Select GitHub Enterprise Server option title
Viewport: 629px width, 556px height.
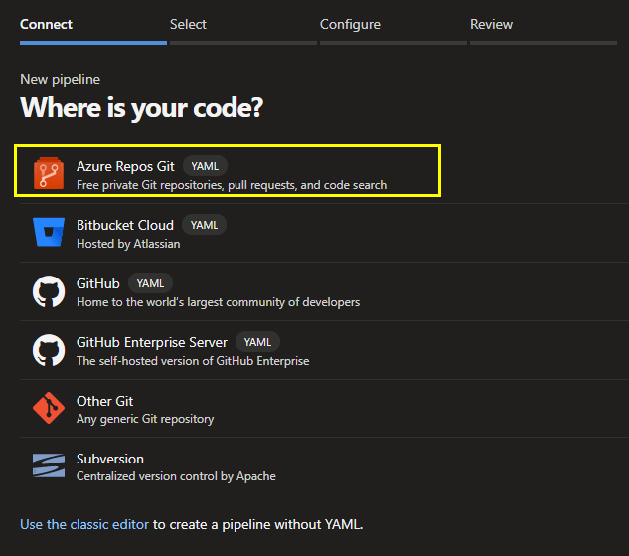click(152, 342)
